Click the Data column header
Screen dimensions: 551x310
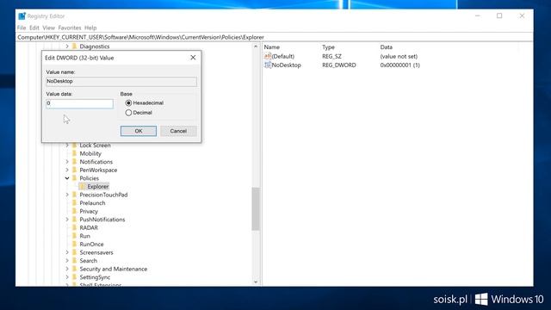click(x=387, y=47)
